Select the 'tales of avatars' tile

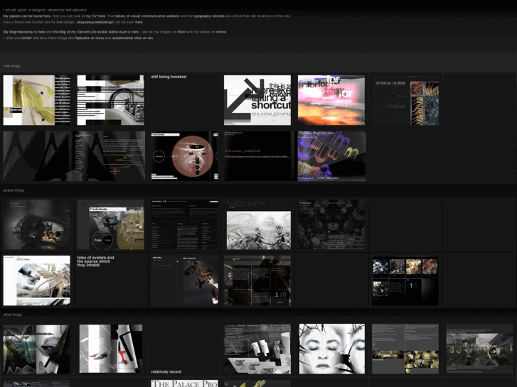point(110,280)
